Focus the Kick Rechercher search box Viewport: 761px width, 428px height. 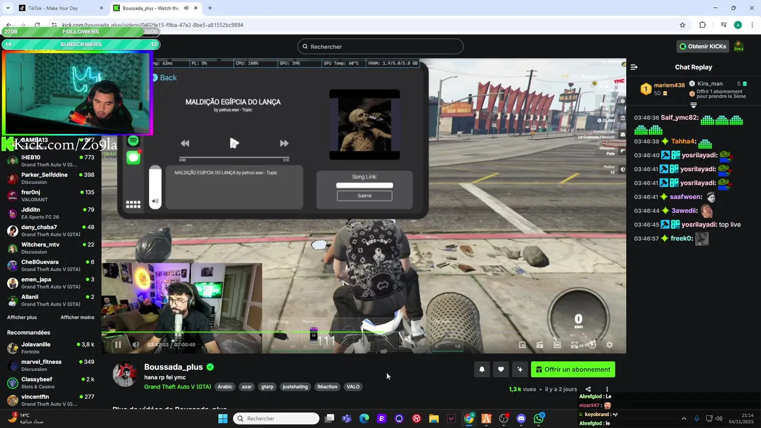tap(380, 46)
